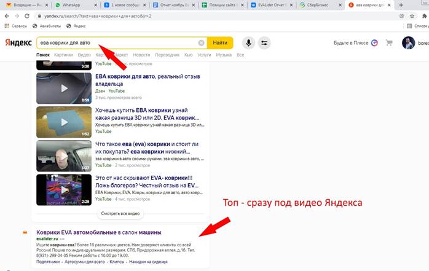Switch to the Переводчик tab
The width and height of the screenshot is (429, 271).
tap(167, 55)
